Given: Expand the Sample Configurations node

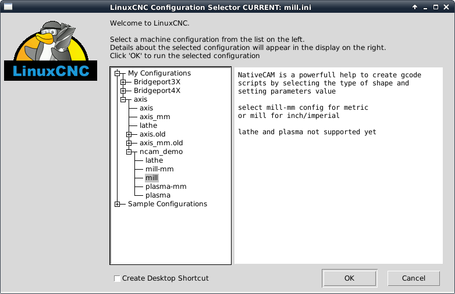Looking at the screenshot, I should 117,204.
